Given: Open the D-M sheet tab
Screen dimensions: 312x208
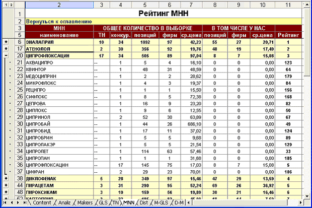Looking at the screenshot, I should pyautogui.click(x=179, y=202).
